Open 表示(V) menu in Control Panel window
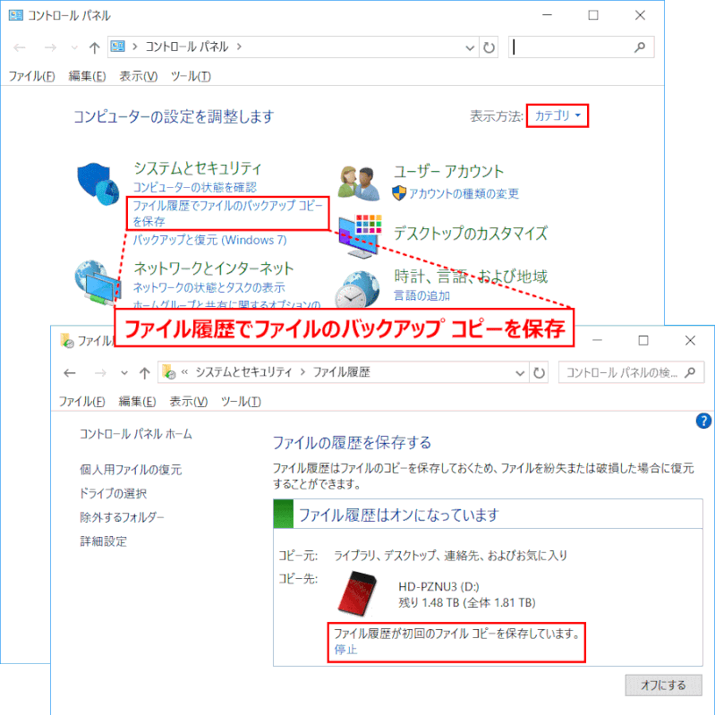This screenshot has width=715, height=715. coord(138,76)
